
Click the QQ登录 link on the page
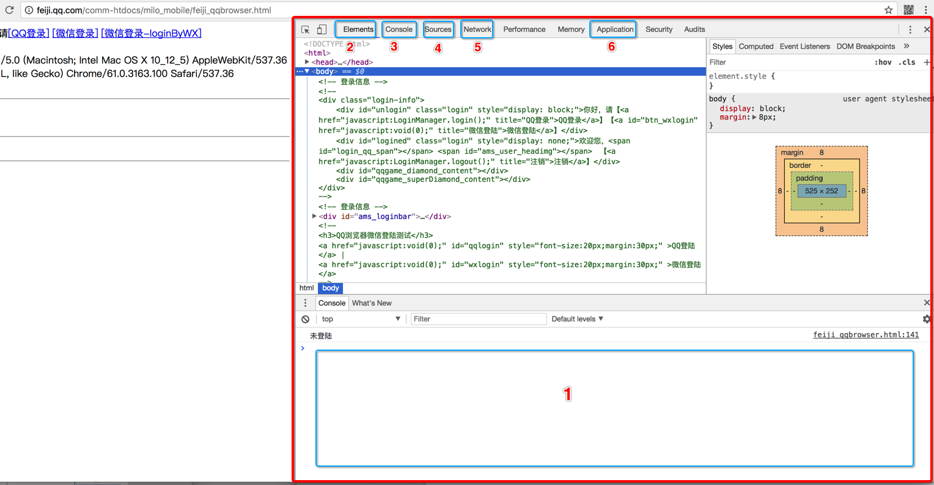point(29,34)
